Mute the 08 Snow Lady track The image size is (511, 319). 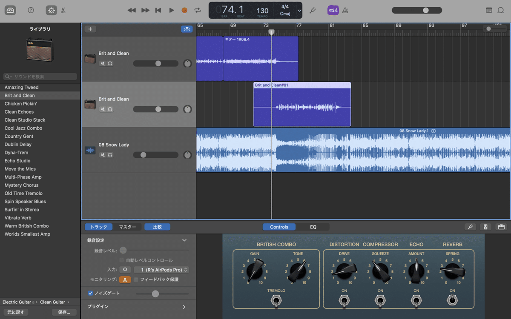pyautogui.click(x=103, y=155)
